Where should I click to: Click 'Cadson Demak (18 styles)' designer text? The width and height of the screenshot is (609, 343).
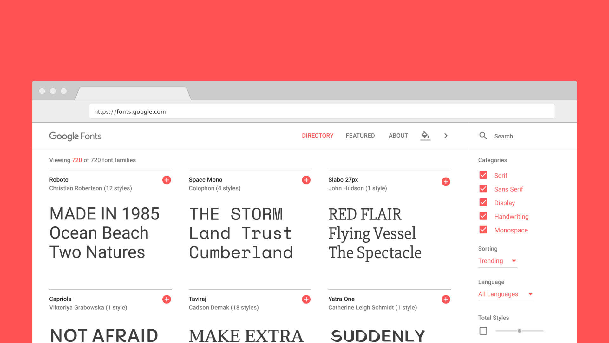(224, 308)
